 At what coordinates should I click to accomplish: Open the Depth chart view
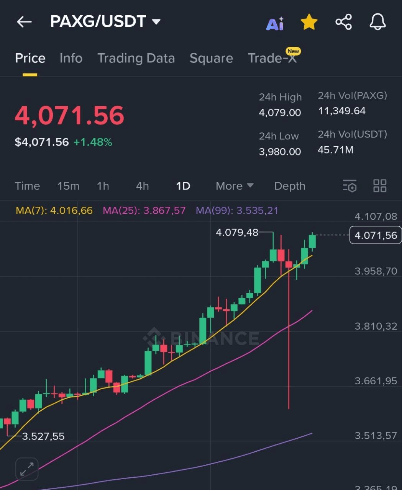[x=290, y=186]
